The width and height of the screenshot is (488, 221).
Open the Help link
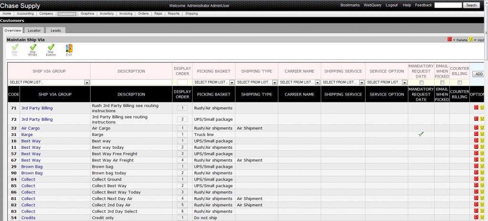407,5
